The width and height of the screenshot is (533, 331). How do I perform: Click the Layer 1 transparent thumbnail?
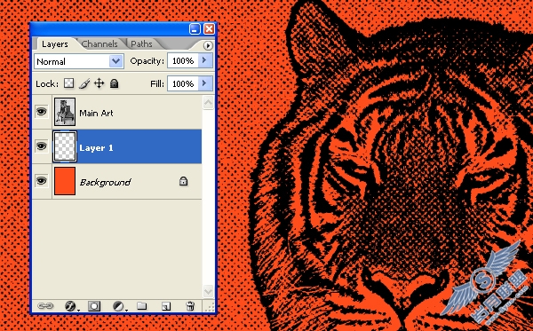tap(65, 146)
